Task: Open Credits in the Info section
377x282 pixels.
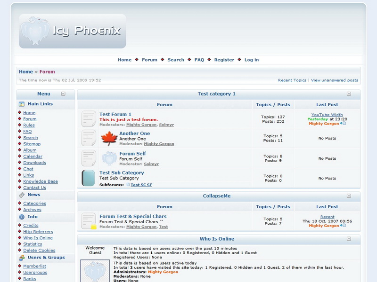Action: [x=31, y=226]
